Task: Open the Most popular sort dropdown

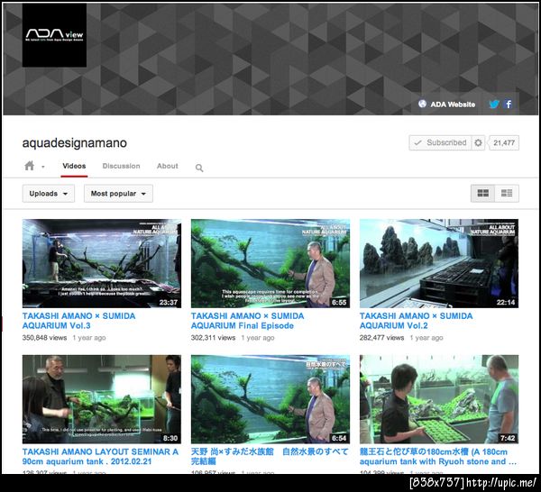Action: click(x=118, y=194)
